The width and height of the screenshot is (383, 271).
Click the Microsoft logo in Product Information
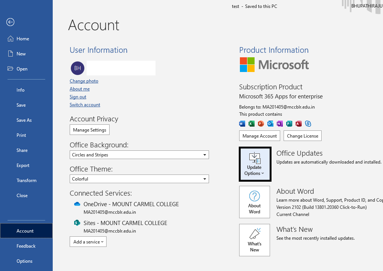tap(274, 65)
